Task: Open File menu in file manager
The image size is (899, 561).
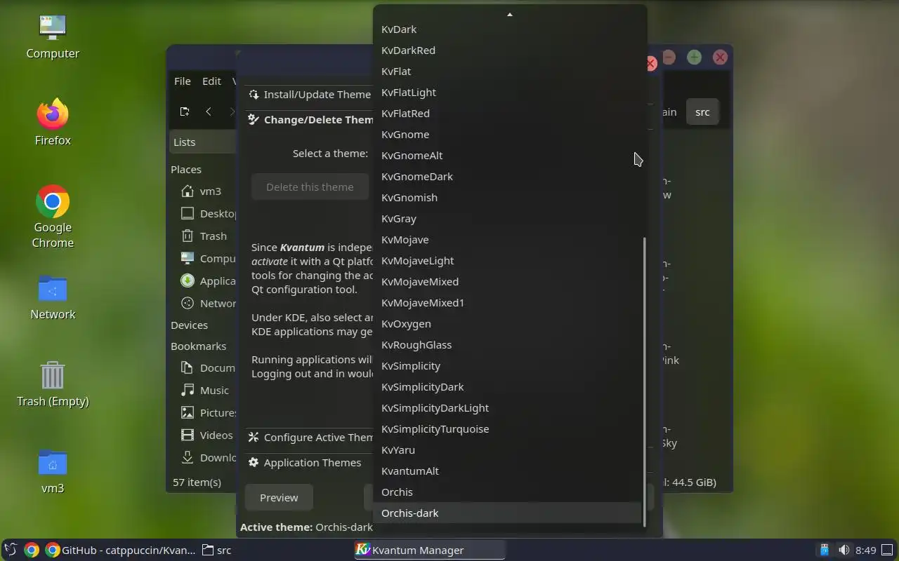Action: [183, 81]
